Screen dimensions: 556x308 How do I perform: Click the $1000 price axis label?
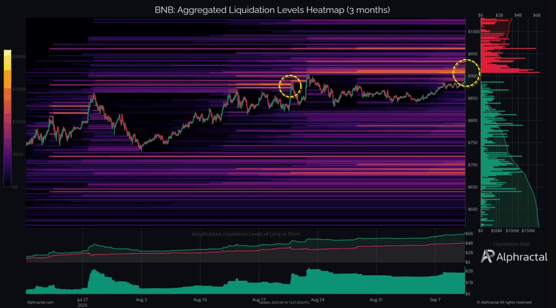pyautogui.click(x=475, y=31)
